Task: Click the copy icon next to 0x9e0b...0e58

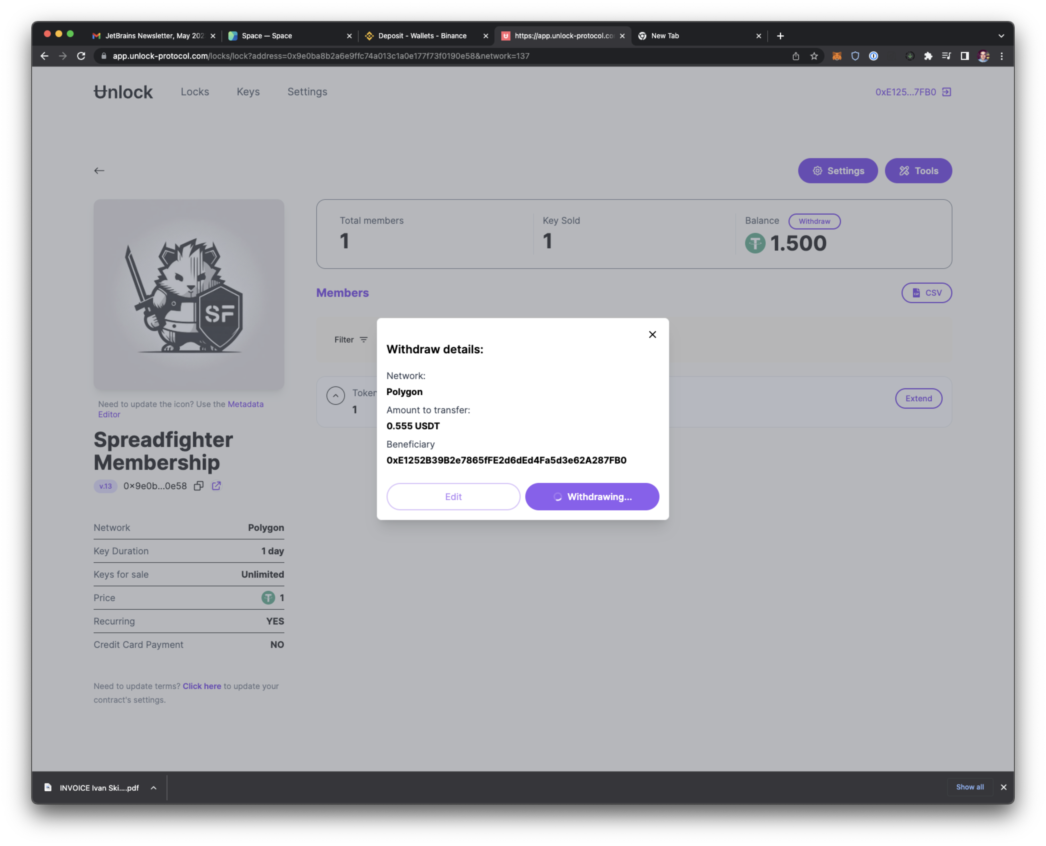Action: tap(198, 486)
